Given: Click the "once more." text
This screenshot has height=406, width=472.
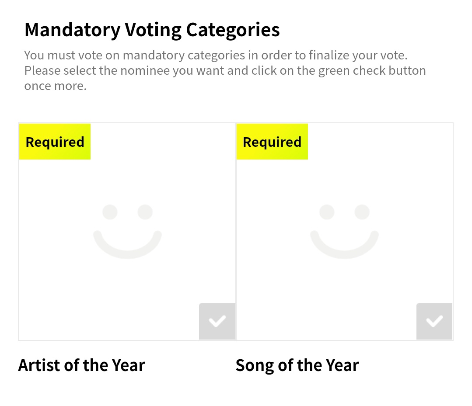Looking at the screenshot, I should [x=55, y=86].
